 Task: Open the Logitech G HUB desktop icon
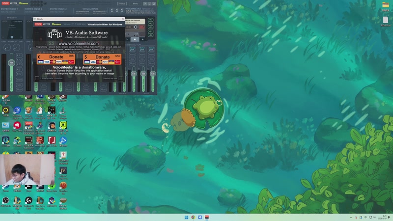point(28,202)
